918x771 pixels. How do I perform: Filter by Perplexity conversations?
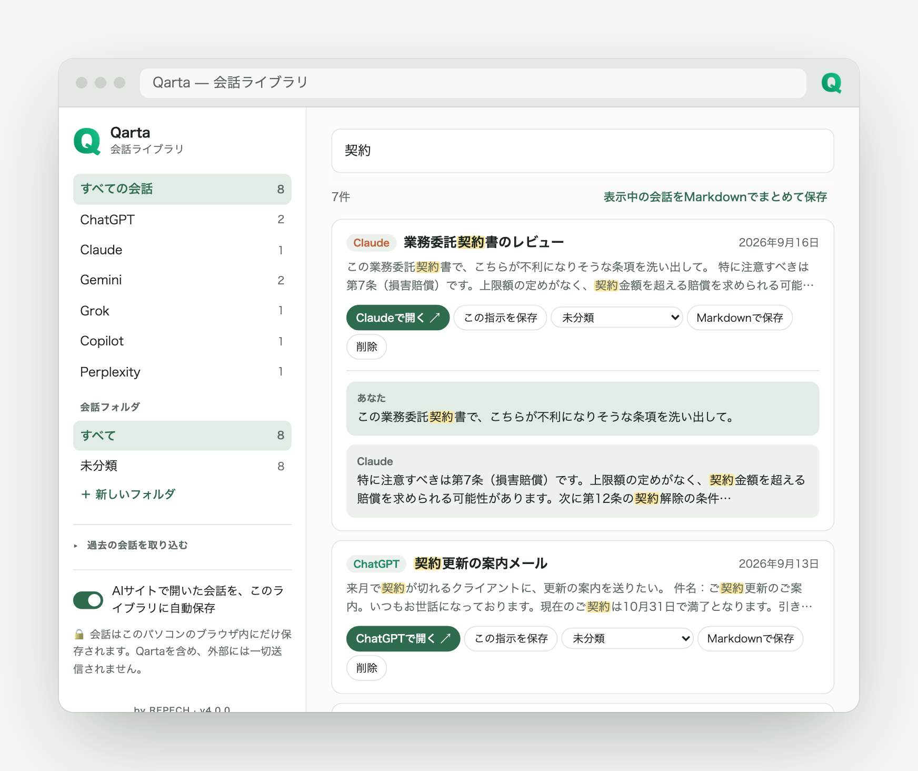pyautogui.click(x=182, y=372)
